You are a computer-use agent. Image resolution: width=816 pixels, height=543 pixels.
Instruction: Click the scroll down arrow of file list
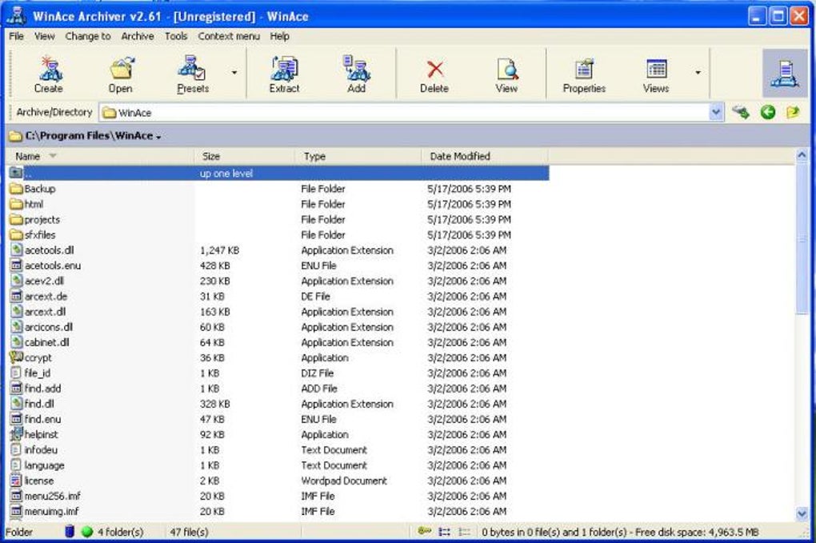coord(802,514)
